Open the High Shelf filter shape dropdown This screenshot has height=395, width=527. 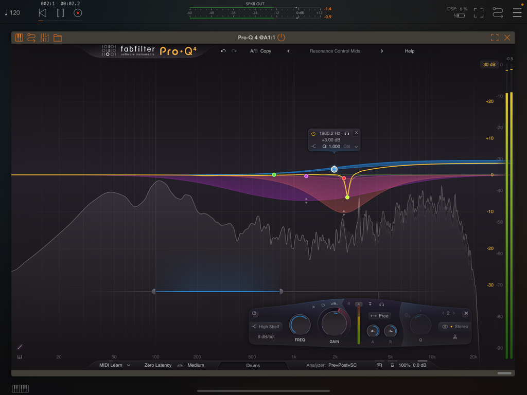pyautogui.click(x=266, y=326)
